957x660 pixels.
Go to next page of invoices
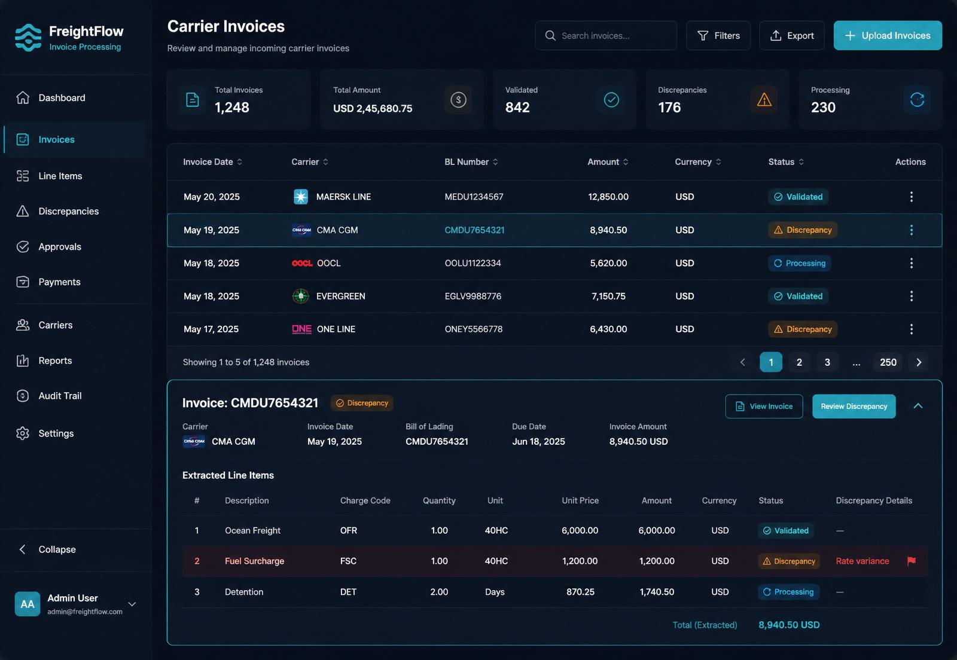click(x=919, y=362)
